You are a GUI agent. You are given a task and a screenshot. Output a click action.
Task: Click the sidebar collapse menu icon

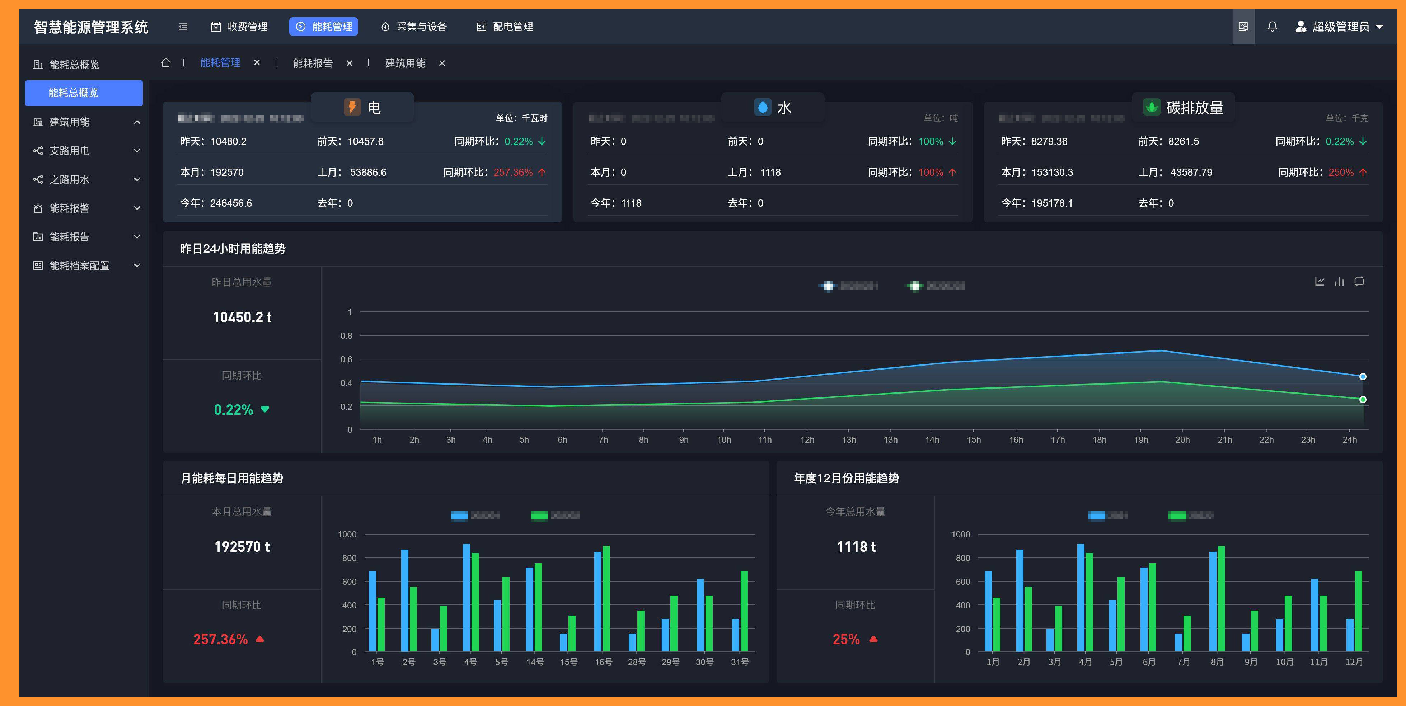[183, 26]
